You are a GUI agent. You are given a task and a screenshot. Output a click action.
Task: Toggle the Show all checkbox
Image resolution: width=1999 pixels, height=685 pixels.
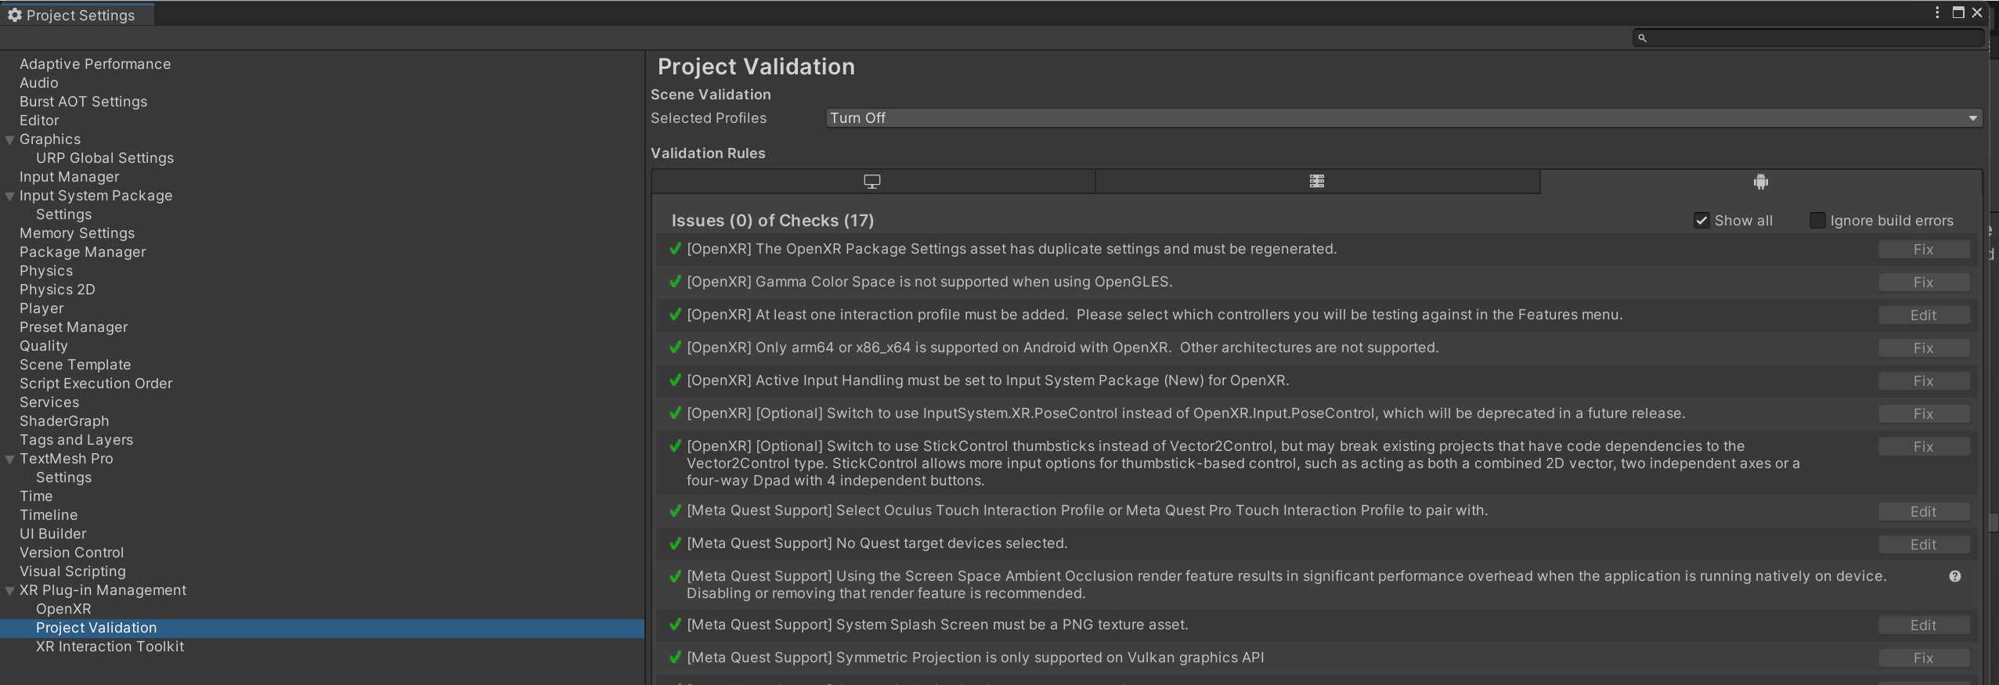1701,221
